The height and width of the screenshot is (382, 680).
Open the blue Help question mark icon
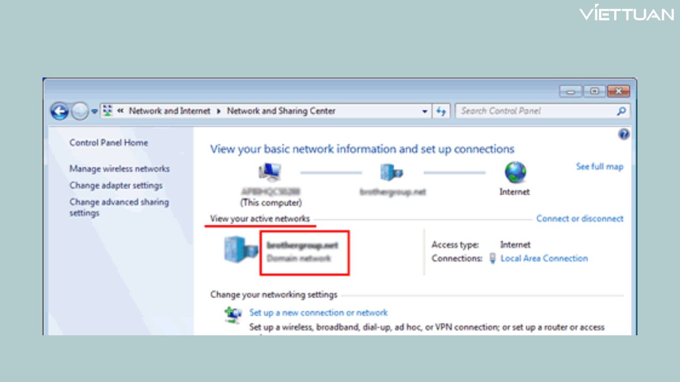point(624,134)
